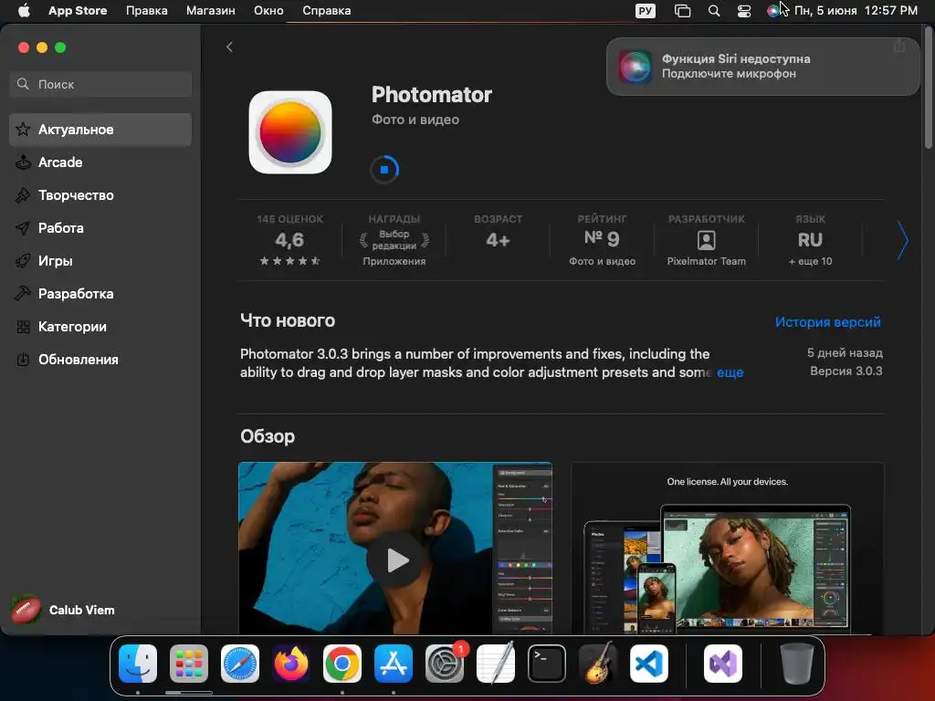Stop the Photomator download progress button
935x701 pixels.
(384, 169)
